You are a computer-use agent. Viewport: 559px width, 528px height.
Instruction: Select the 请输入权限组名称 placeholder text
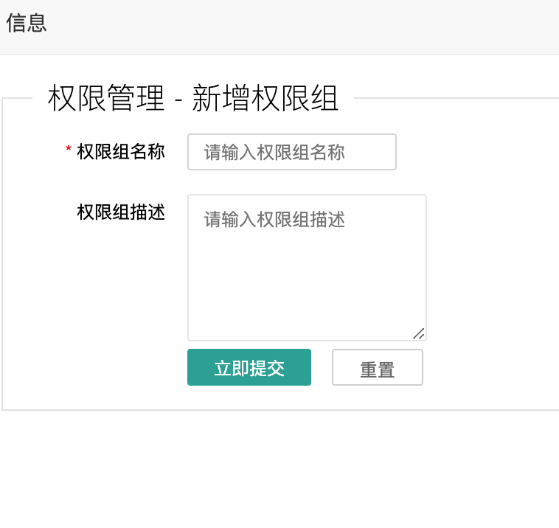[274, 153]
